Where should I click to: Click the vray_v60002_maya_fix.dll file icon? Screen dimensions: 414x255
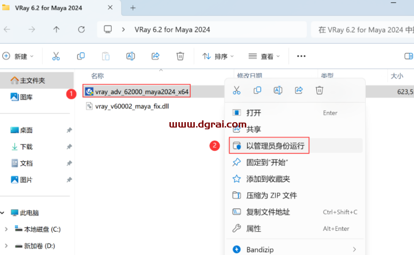(89, 106)
